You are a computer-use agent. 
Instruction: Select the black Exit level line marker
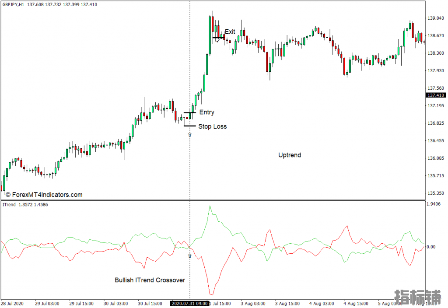click(218, 38)
